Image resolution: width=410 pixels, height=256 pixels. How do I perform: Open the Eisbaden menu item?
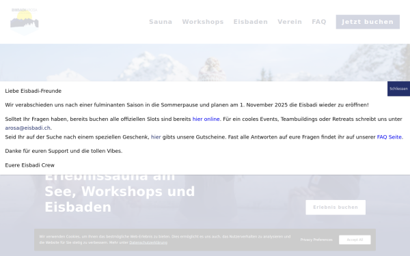(x=251, y=22)
